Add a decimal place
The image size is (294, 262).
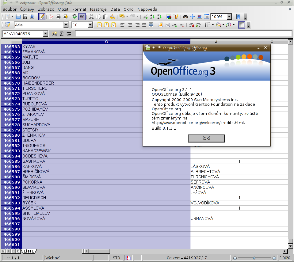[x=175, y=25]
